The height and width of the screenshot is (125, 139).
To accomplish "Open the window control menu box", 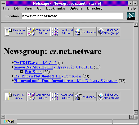I will [3, 3].
